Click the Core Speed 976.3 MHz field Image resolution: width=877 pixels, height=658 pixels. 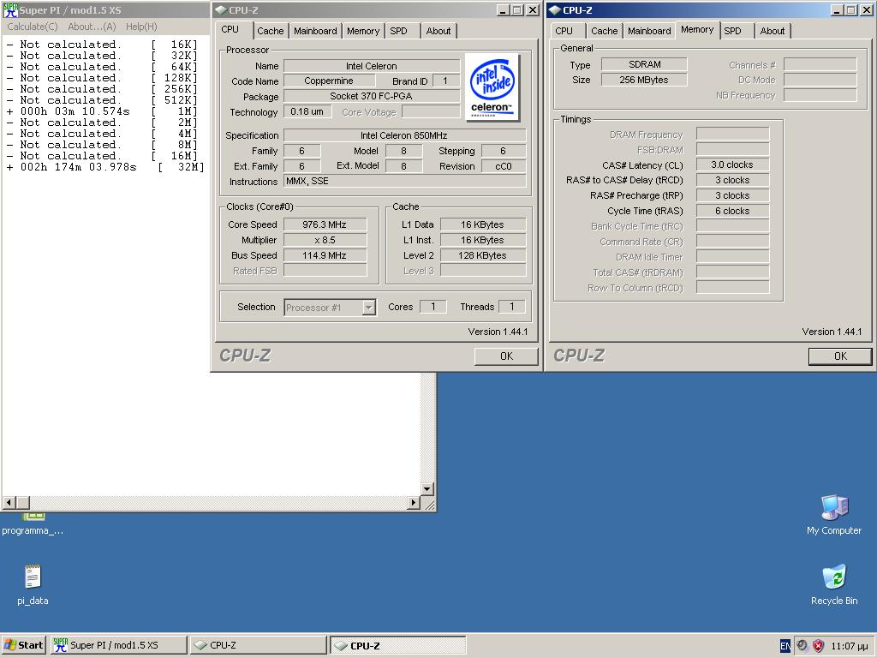click(x=325, y=224)
